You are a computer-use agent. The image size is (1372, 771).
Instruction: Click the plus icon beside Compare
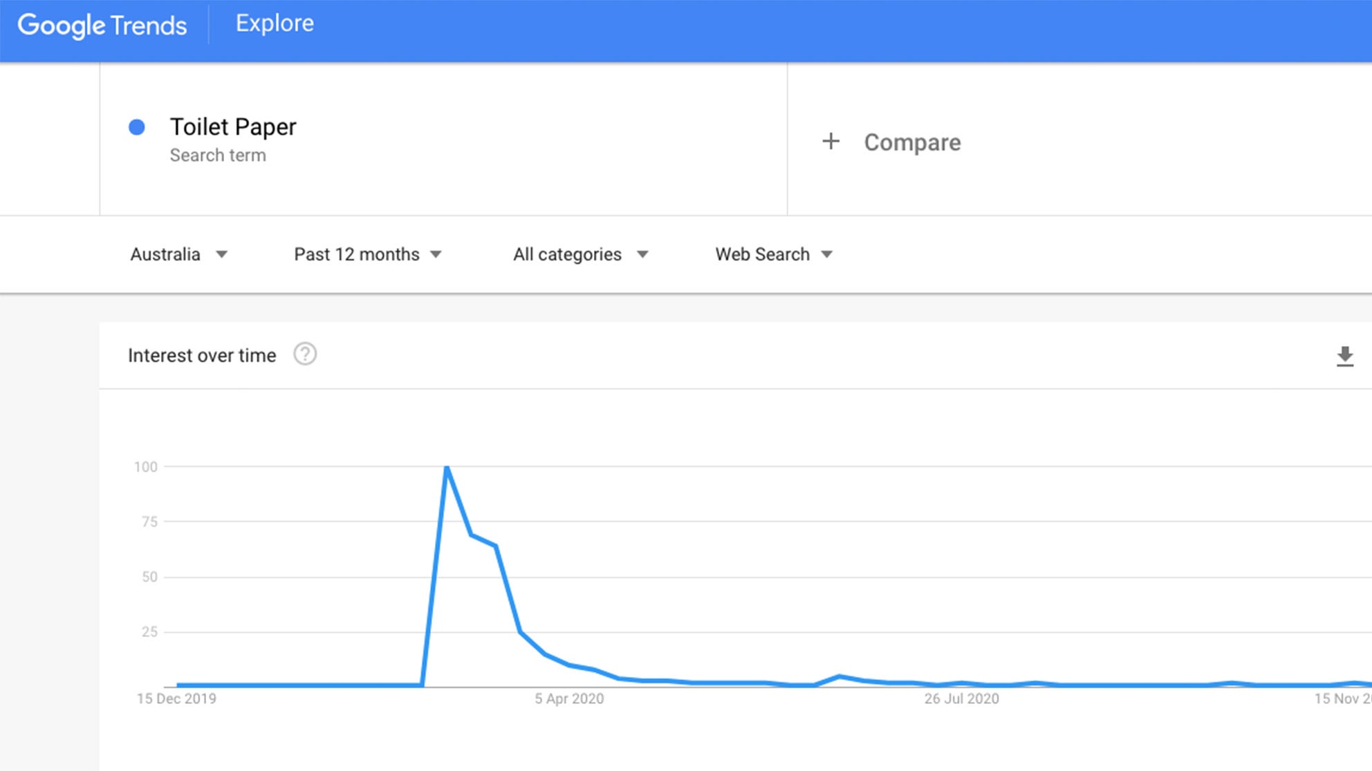(831, 142)
